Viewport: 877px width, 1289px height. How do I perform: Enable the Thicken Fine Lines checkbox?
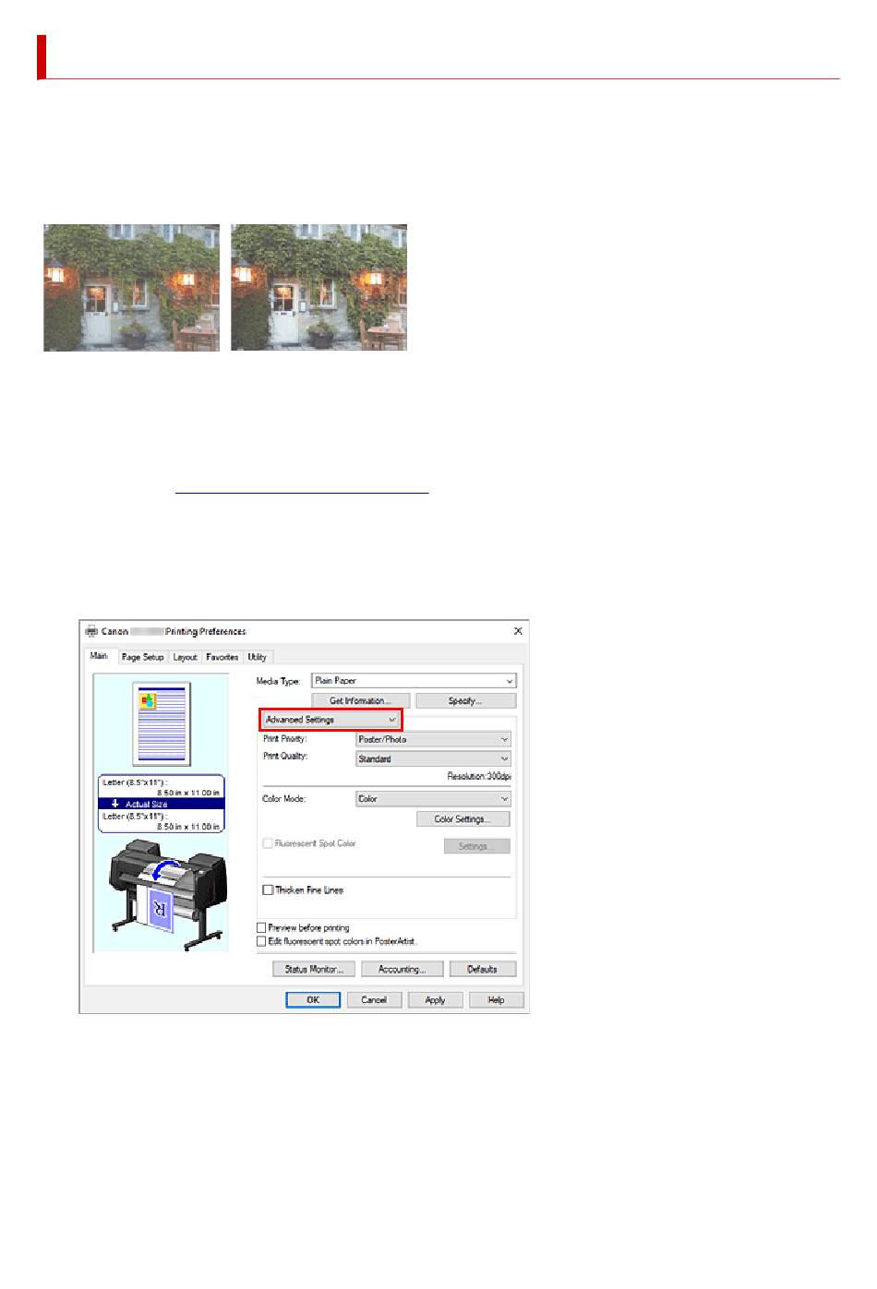(269, 890)
